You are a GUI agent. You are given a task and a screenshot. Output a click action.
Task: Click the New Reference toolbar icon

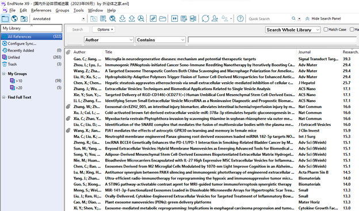pyautogui.click(x=103, y=18)
